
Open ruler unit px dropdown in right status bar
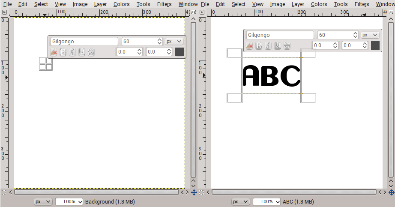click(x=240, y=201)
